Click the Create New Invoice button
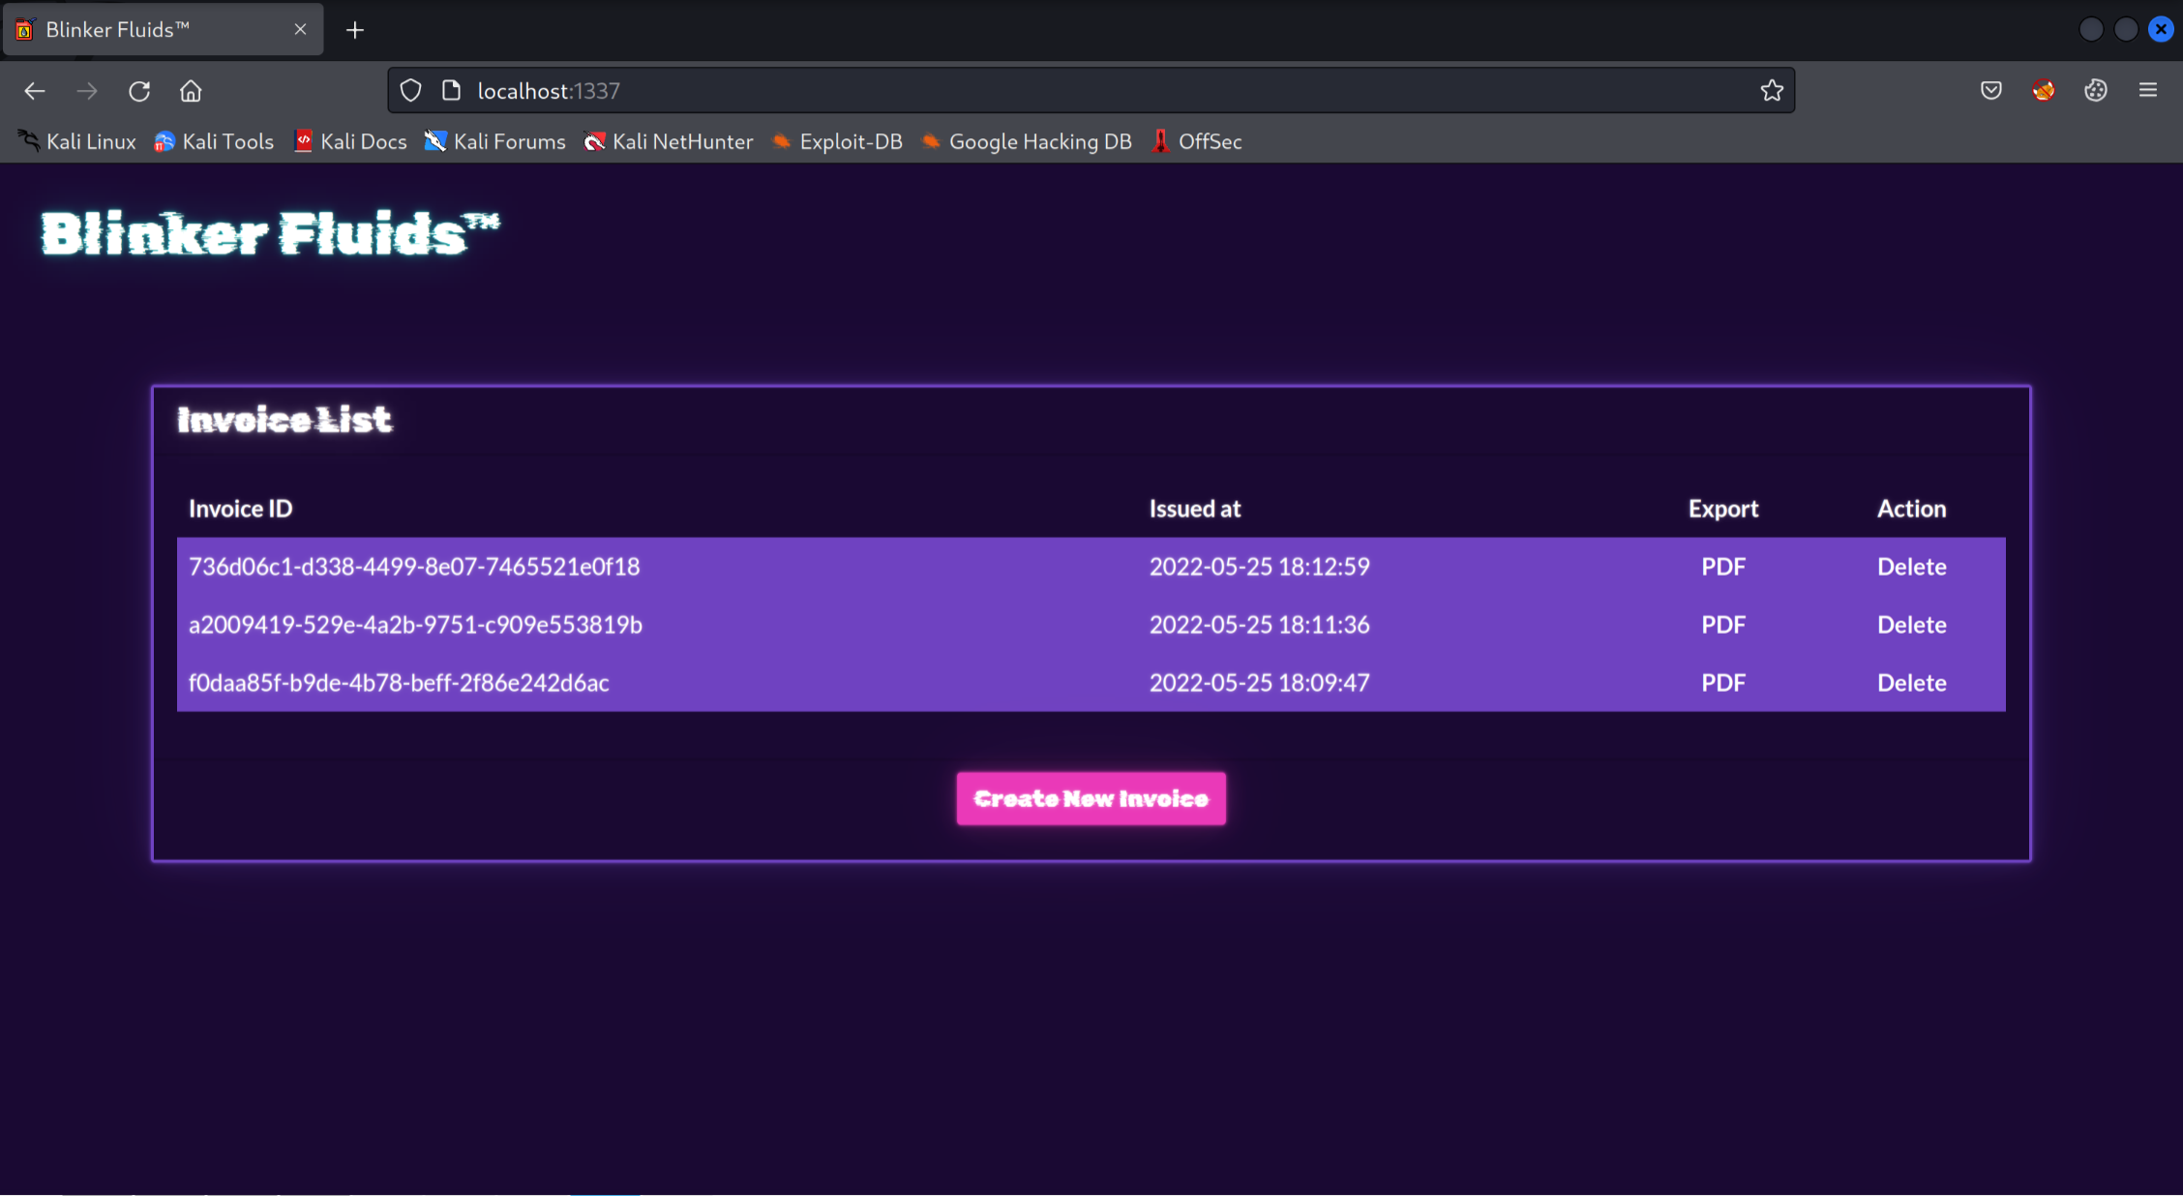 pos(1091,798)
